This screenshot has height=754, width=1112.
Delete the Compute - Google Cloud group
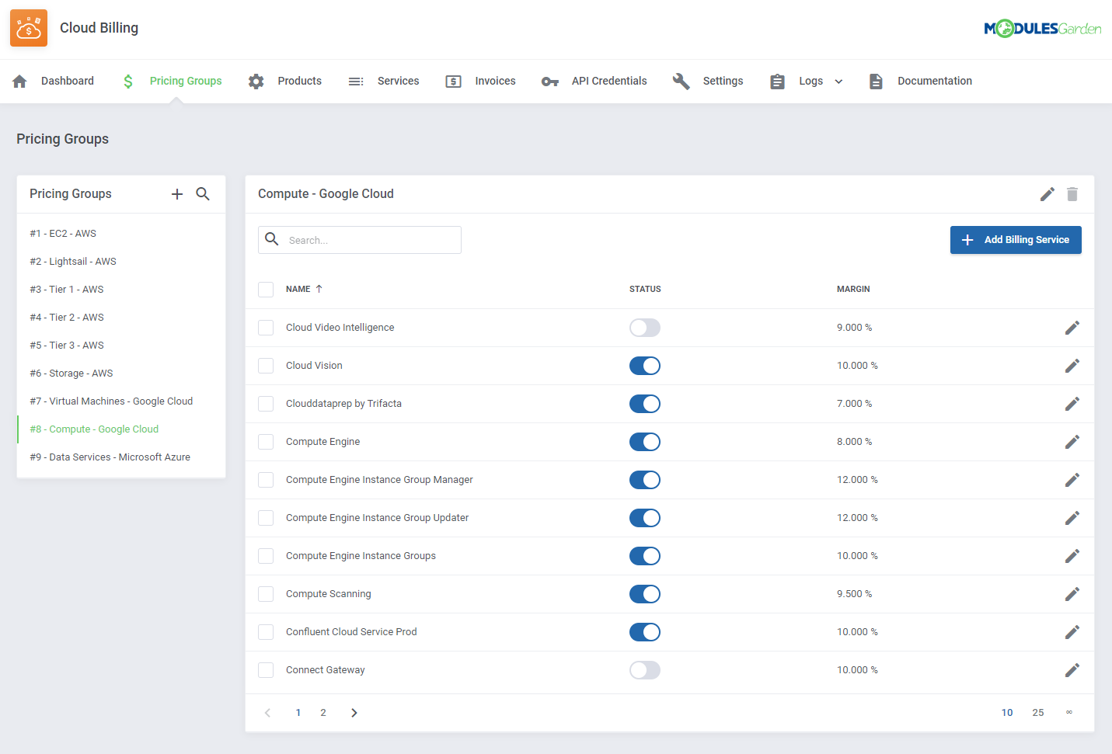click(x=1072, y=194)
